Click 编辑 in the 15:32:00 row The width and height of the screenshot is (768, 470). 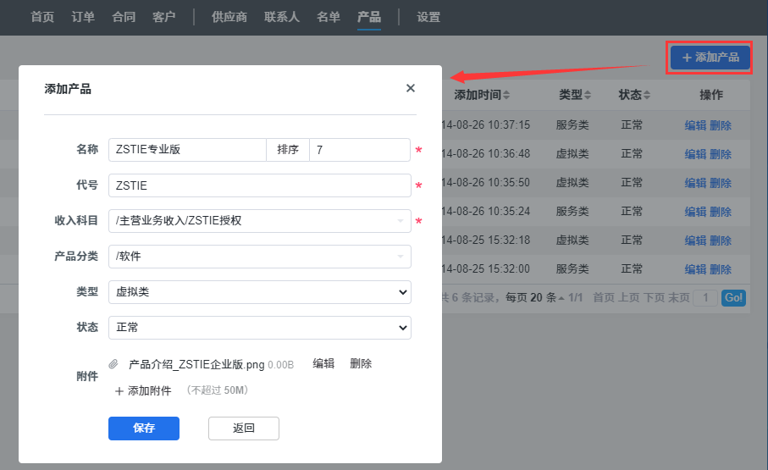point(695,269)
